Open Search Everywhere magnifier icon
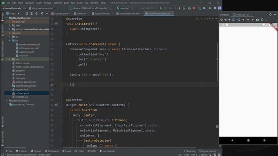The height and width of the screenshot is (156, 278). 210,8
